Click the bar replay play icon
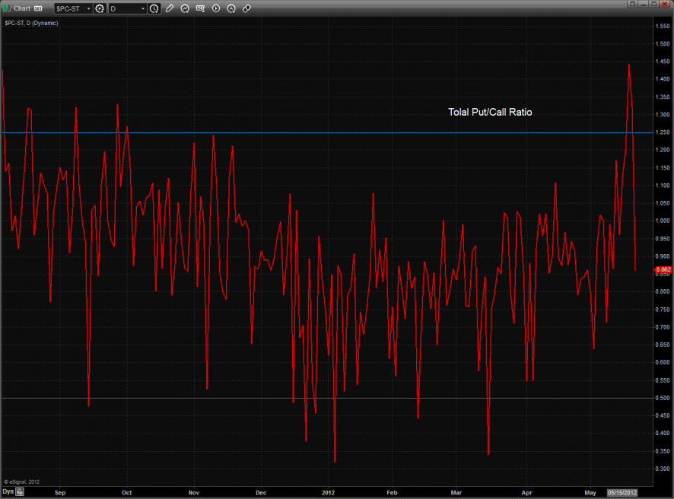This screenshot has width=674, height=499. (216, 8)
